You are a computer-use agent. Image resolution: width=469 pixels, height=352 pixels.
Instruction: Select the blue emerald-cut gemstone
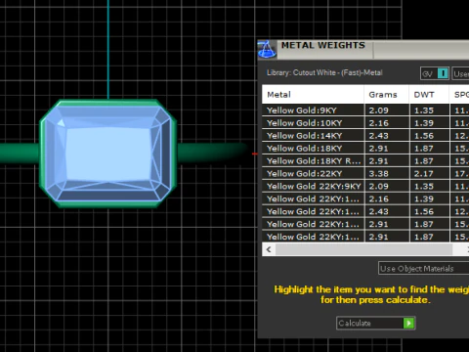108,154
